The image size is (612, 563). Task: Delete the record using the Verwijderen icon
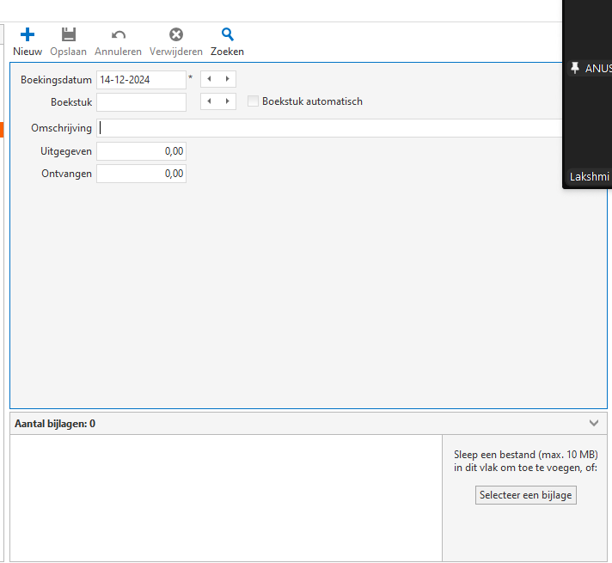[x=175, y=35]
